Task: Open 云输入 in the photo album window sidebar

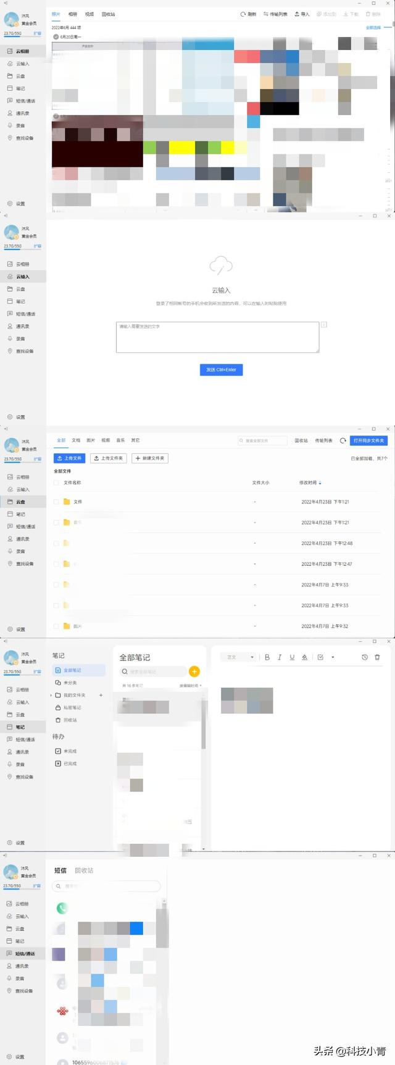Action: tap(22, 64)
